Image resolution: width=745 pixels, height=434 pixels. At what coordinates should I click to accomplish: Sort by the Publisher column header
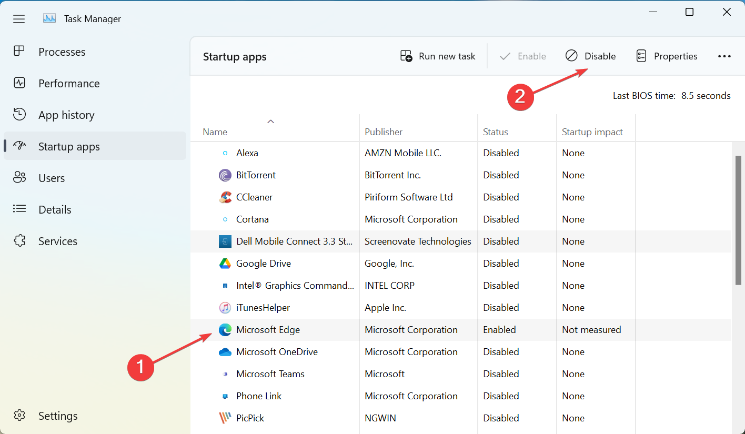click(384, 132)
